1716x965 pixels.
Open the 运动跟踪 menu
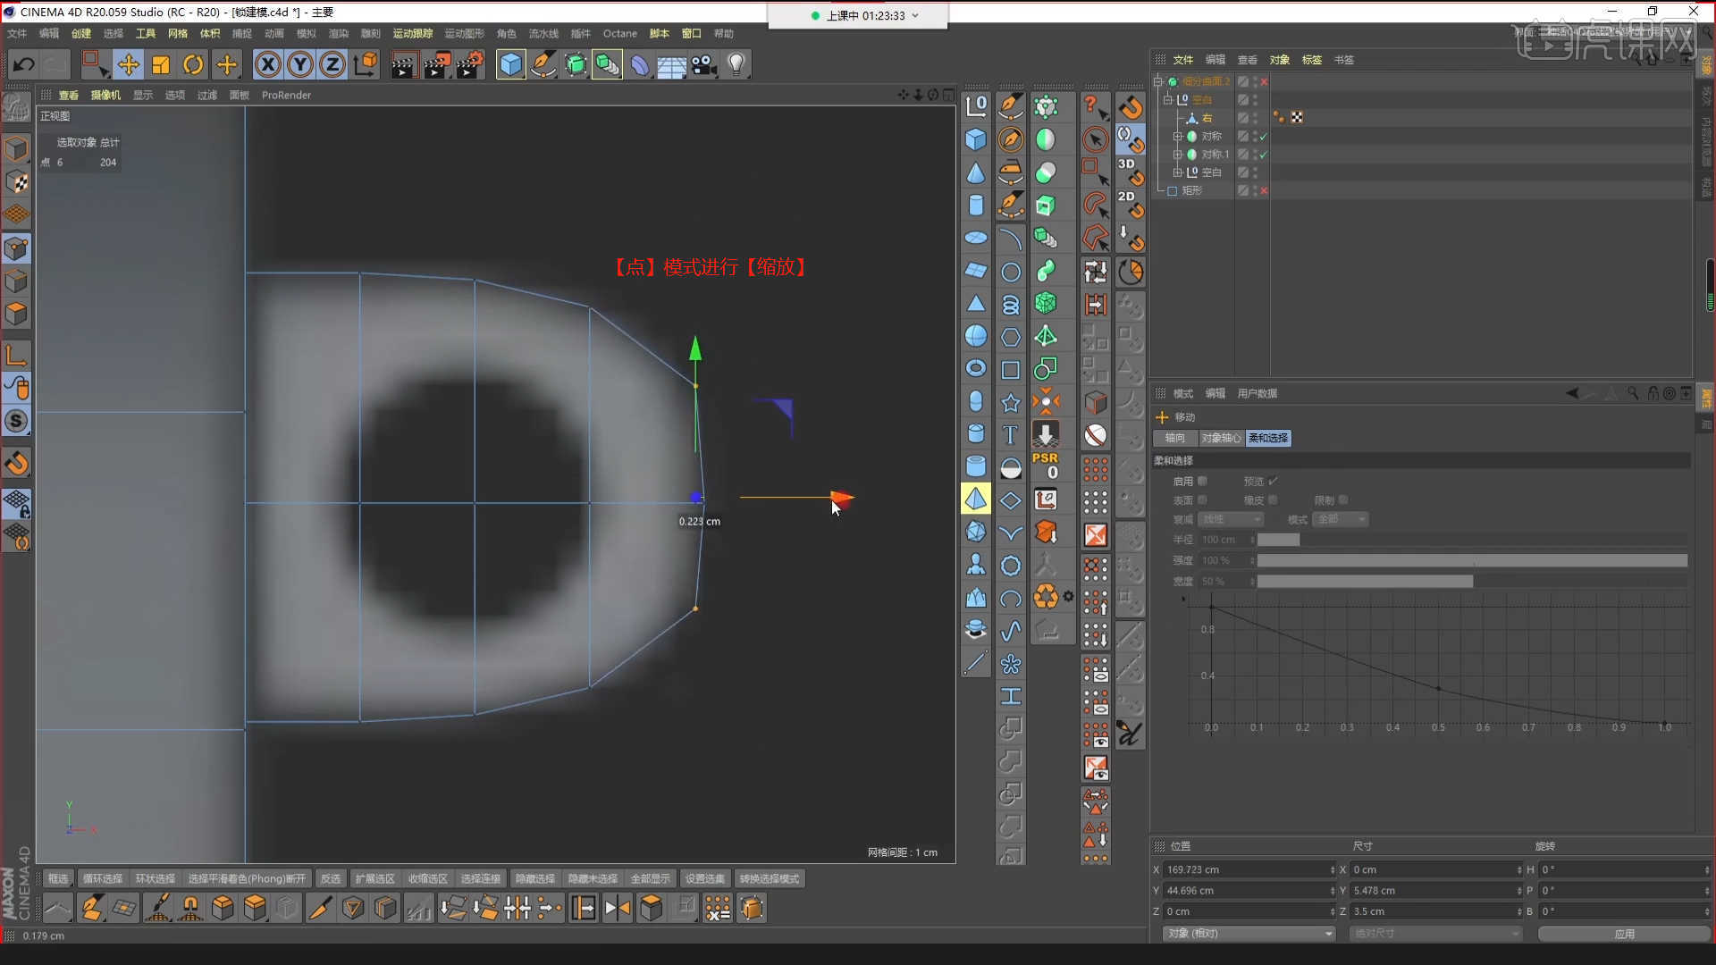[413, 33]
